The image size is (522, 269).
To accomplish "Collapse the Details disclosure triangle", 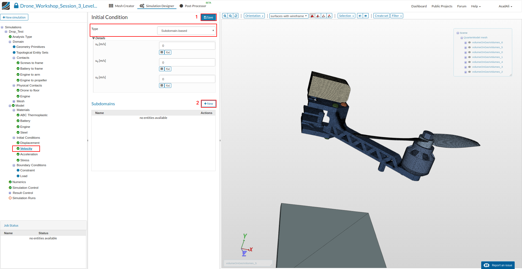I will point(94,38).
